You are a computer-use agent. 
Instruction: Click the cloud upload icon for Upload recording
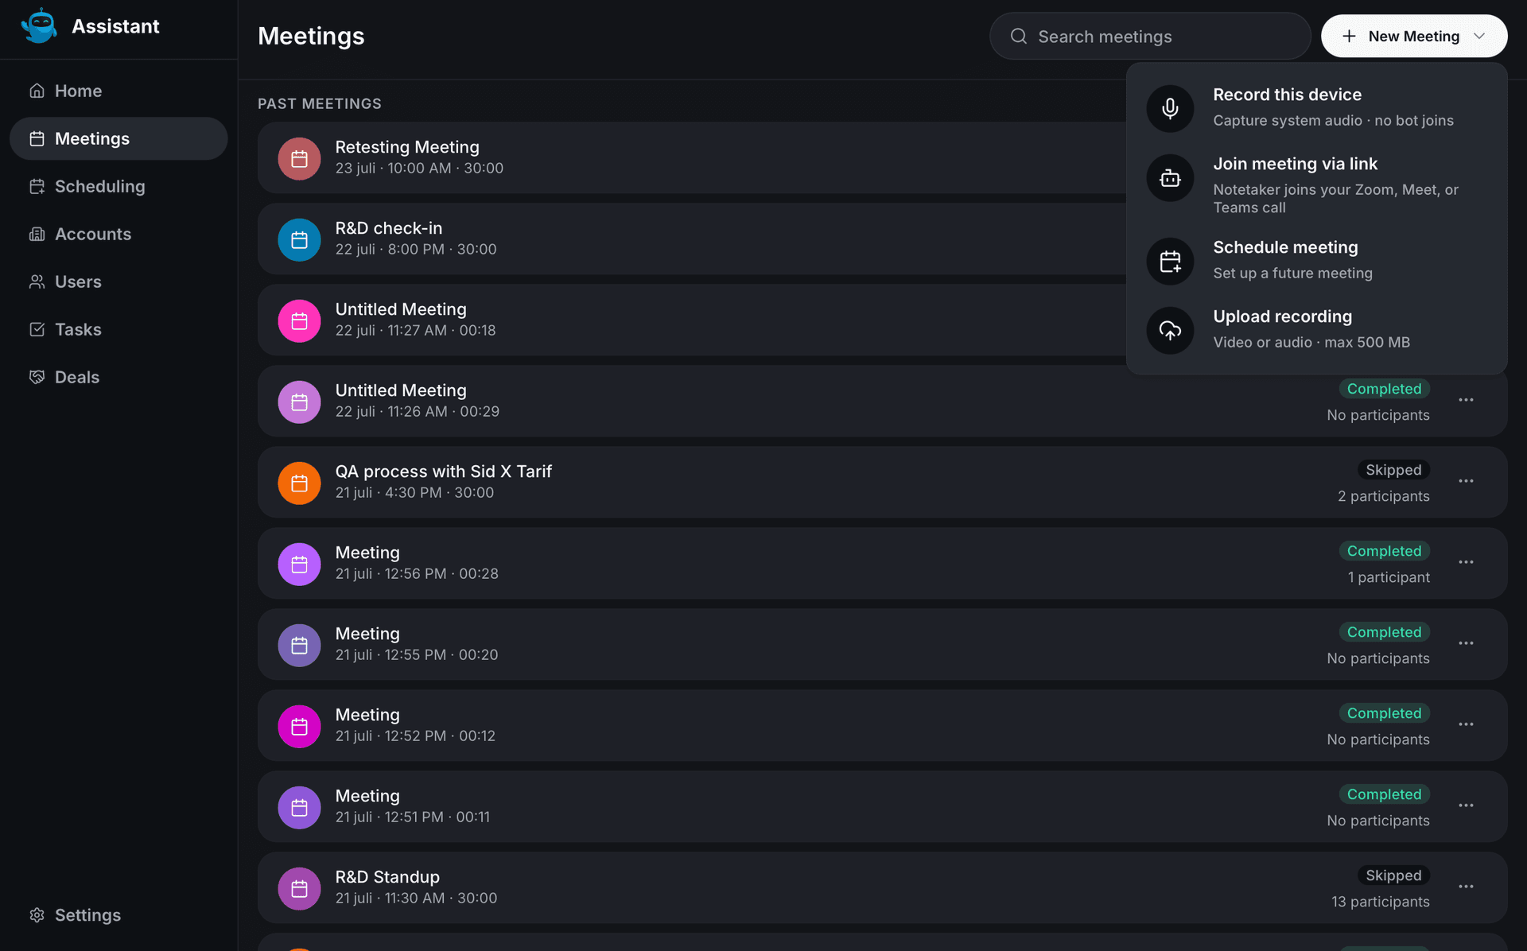(x=1170, y=330)
